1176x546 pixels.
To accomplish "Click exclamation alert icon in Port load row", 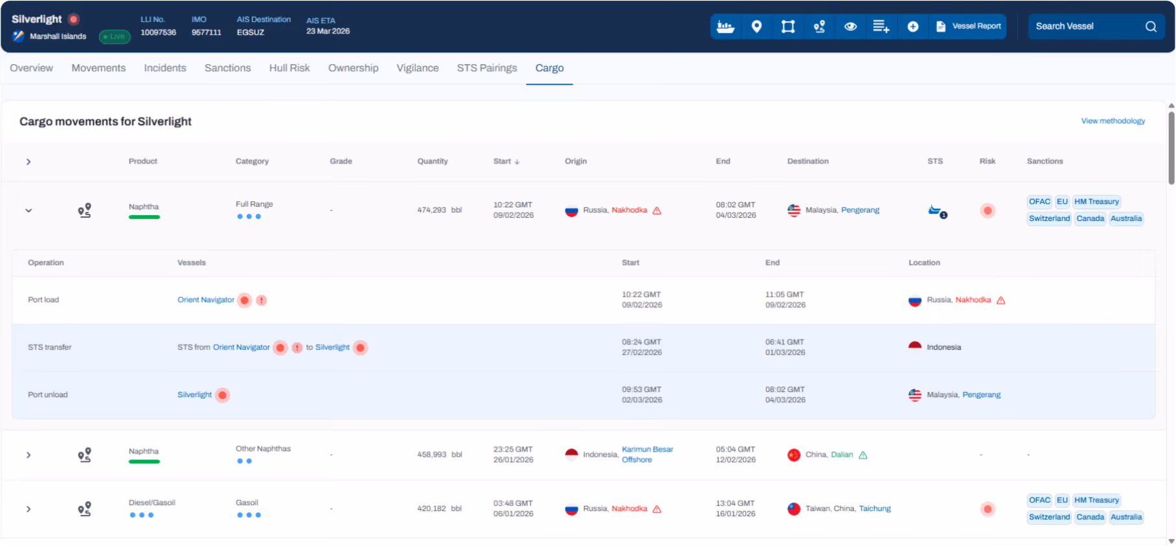I will coord(261,300).
